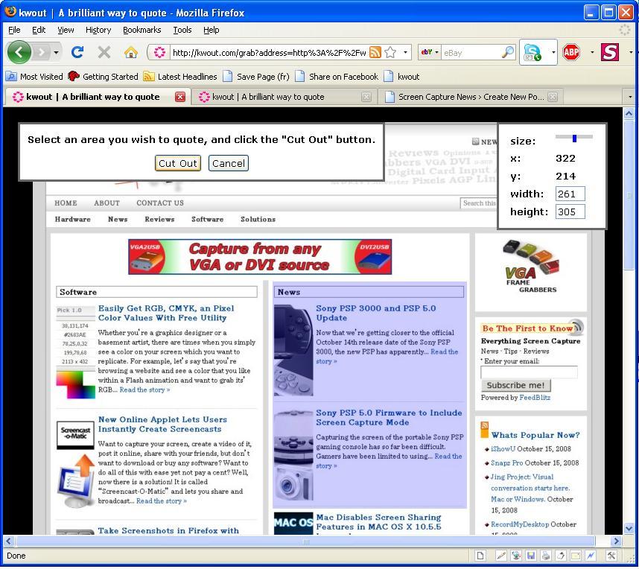639x569 pixels.
Task: Click the Adblock Plus ABP icon
Action: tap(571, 52)
